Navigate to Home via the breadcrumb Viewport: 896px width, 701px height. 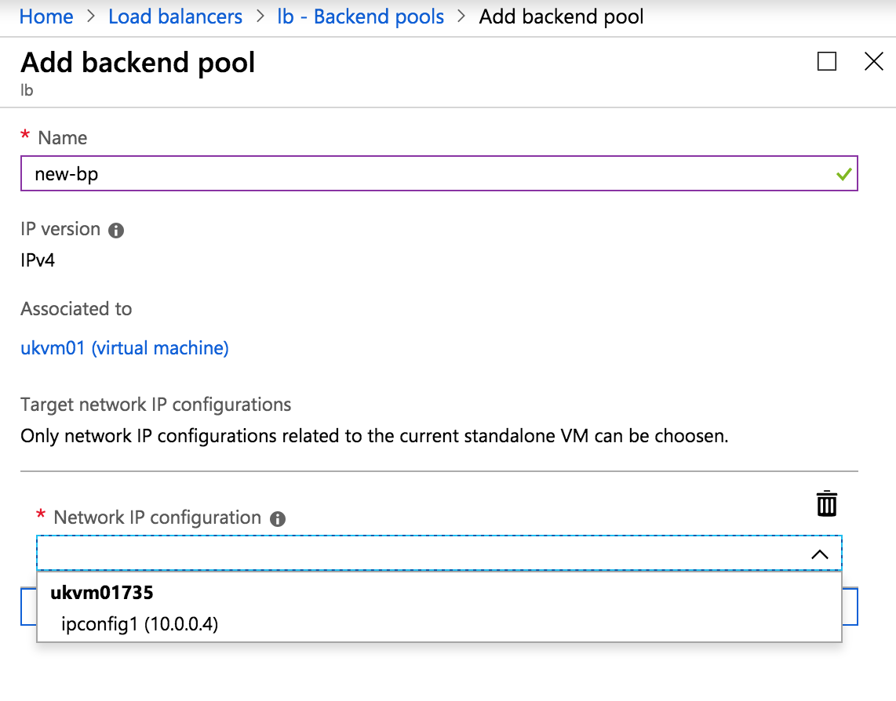pos(46,16)
